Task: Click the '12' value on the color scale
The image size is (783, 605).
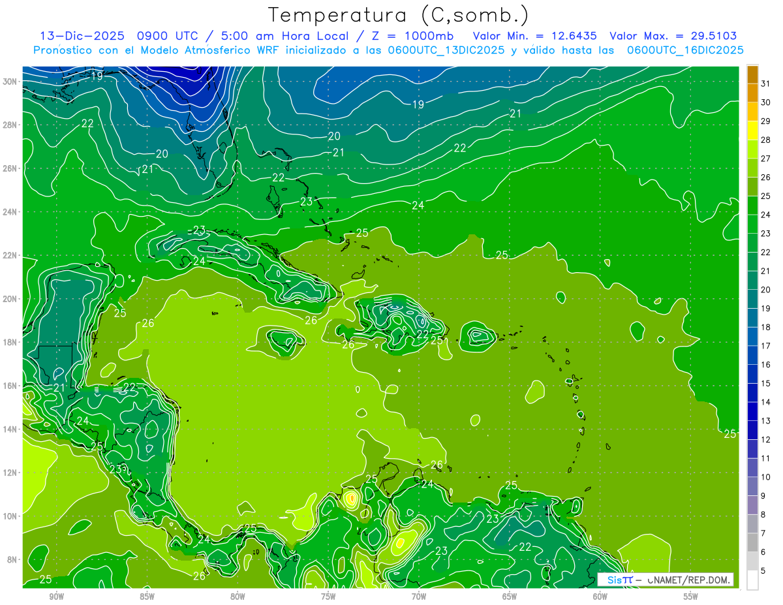Action: (x=766, y=440)
